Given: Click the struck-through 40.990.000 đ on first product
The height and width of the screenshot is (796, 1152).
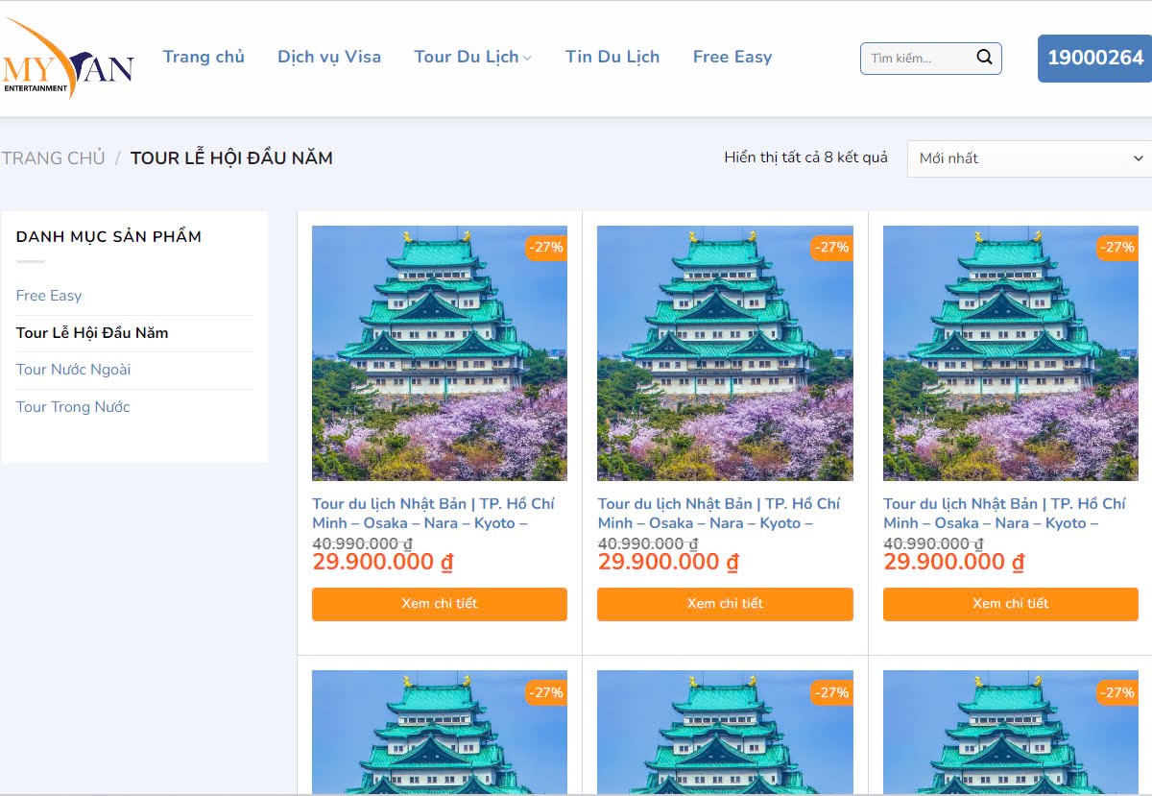Looking at the screenshot, I should coord(361,543).
